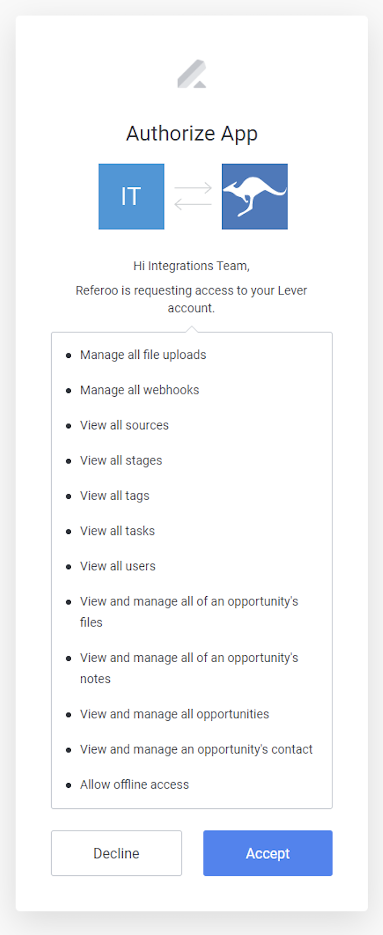Click the bullet beside Allow offline access
Image resolution: width=383 pixels, height=935 pixels.
[69, 785]
